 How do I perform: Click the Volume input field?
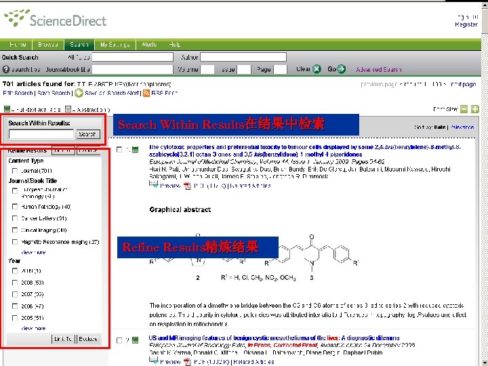(x=207, y=69)
